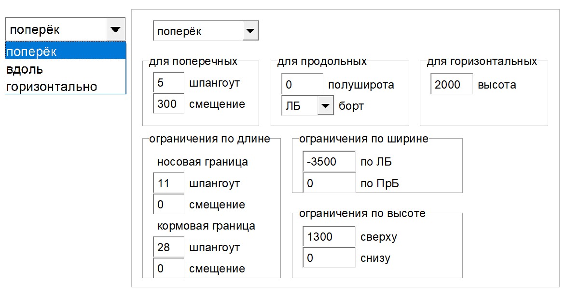This screenshot has height=296, width=567.
Task: Click the 'ограничения по длине' label
Action: [x=209, y=139]
